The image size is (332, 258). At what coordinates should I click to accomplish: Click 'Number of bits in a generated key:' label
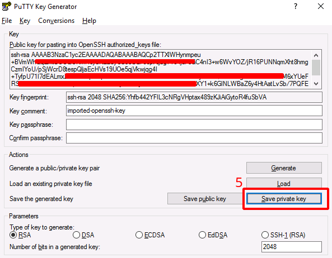point(55,247)
